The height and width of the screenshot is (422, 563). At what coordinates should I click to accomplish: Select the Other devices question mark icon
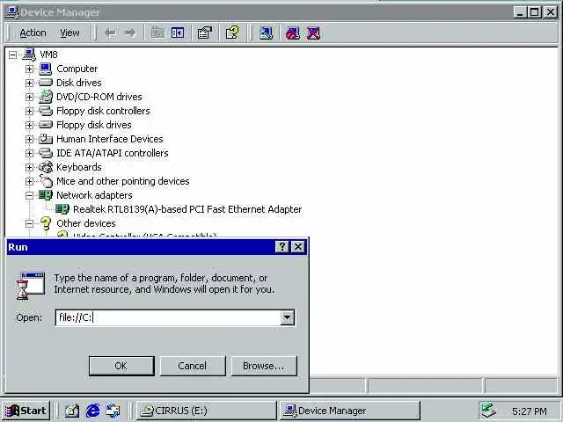point(46,223)
